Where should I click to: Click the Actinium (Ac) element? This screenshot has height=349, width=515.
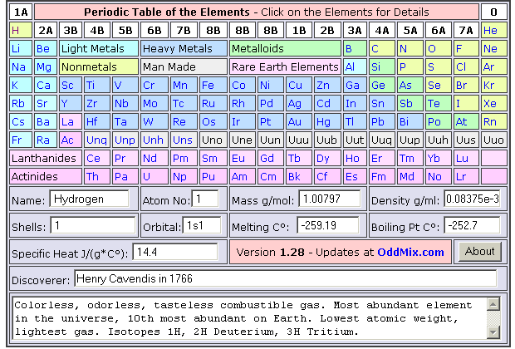point(71,140)
